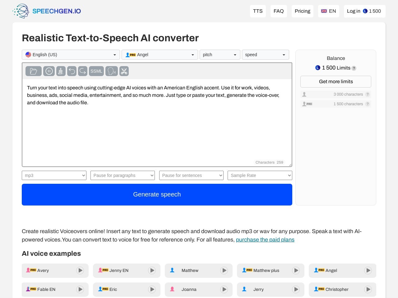This screenshot has height=298, width=398.
Task: Open a text file using the folder icon
Action: (x=33, y=71)
